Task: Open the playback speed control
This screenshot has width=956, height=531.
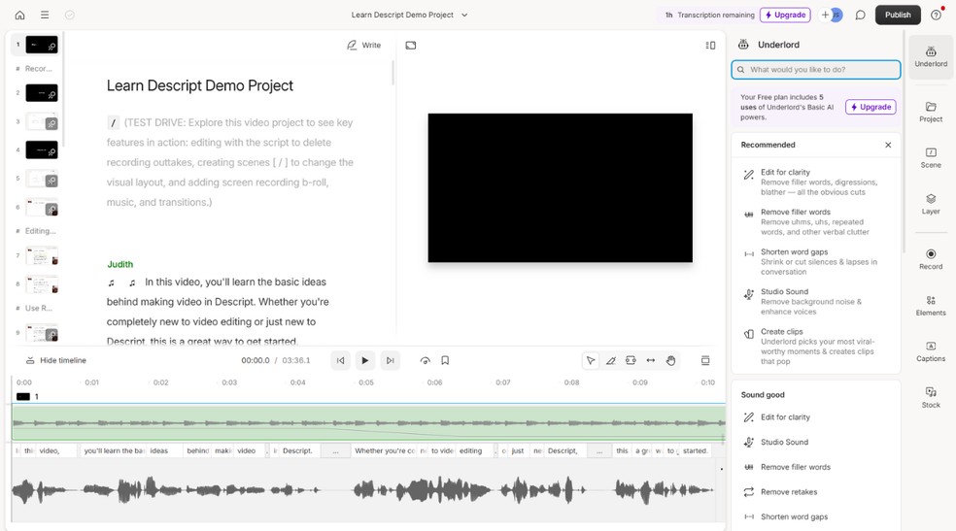Action: click(425, 360)
